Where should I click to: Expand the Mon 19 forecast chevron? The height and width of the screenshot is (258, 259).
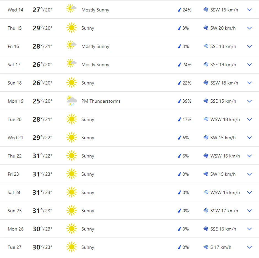coord(250,101)
